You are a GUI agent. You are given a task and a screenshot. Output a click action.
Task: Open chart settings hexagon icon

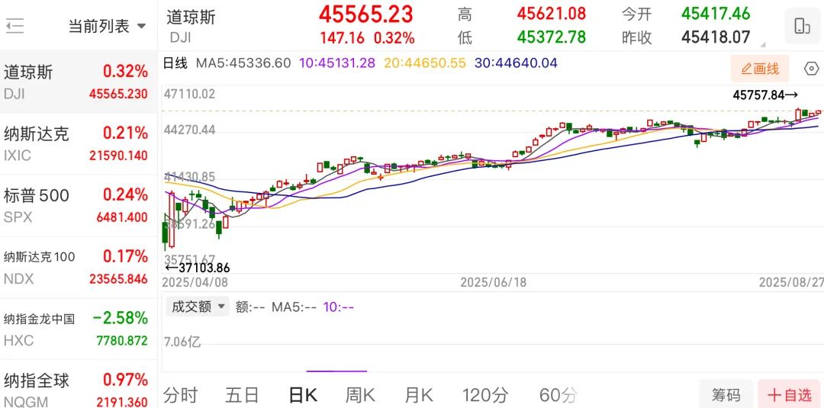[x=811, y=69]
